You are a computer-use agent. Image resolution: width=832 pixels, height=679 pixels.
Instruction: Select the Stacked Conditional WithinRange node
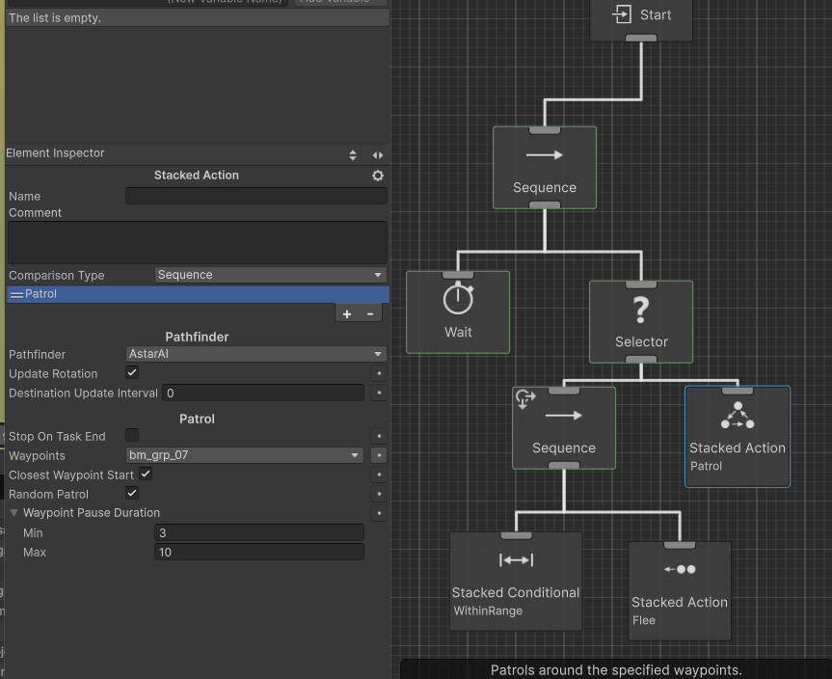pos(516,581)
